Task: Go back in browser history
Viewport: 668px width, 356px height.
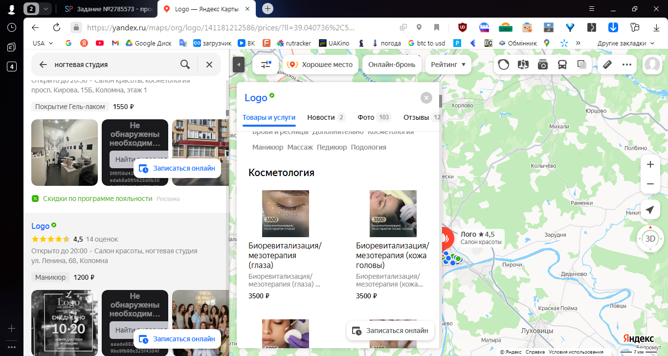Action: [x=35, y=27]
